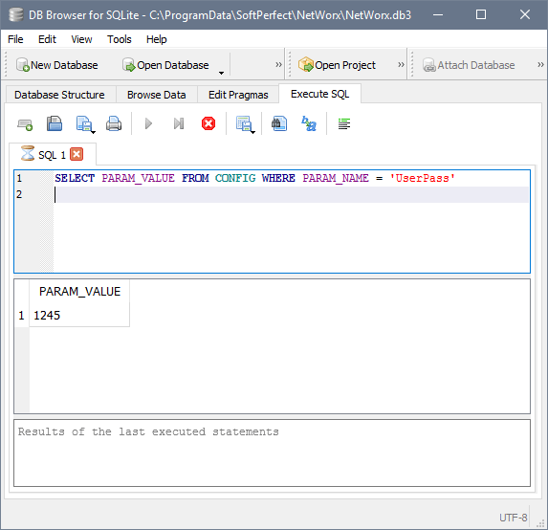548x530 pixels.
Task: Select the SQL 1 editor tab
Action: [x=53, y=154]
